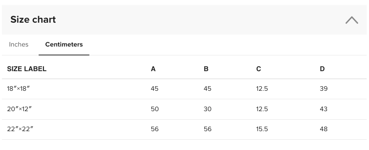This screenshot has width=369, height=150.
Task: Collapse the Size chart section with chevron
Action: [x=352, y=20]
